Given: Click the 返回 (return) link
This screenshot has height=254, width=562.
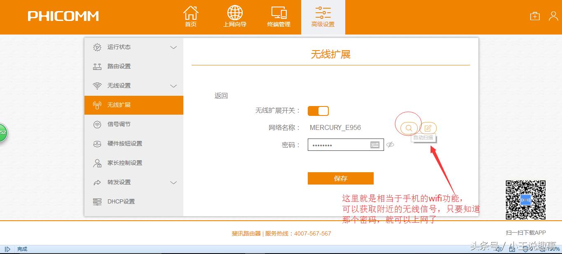Looking at the screenshot, I should [221, 95].
